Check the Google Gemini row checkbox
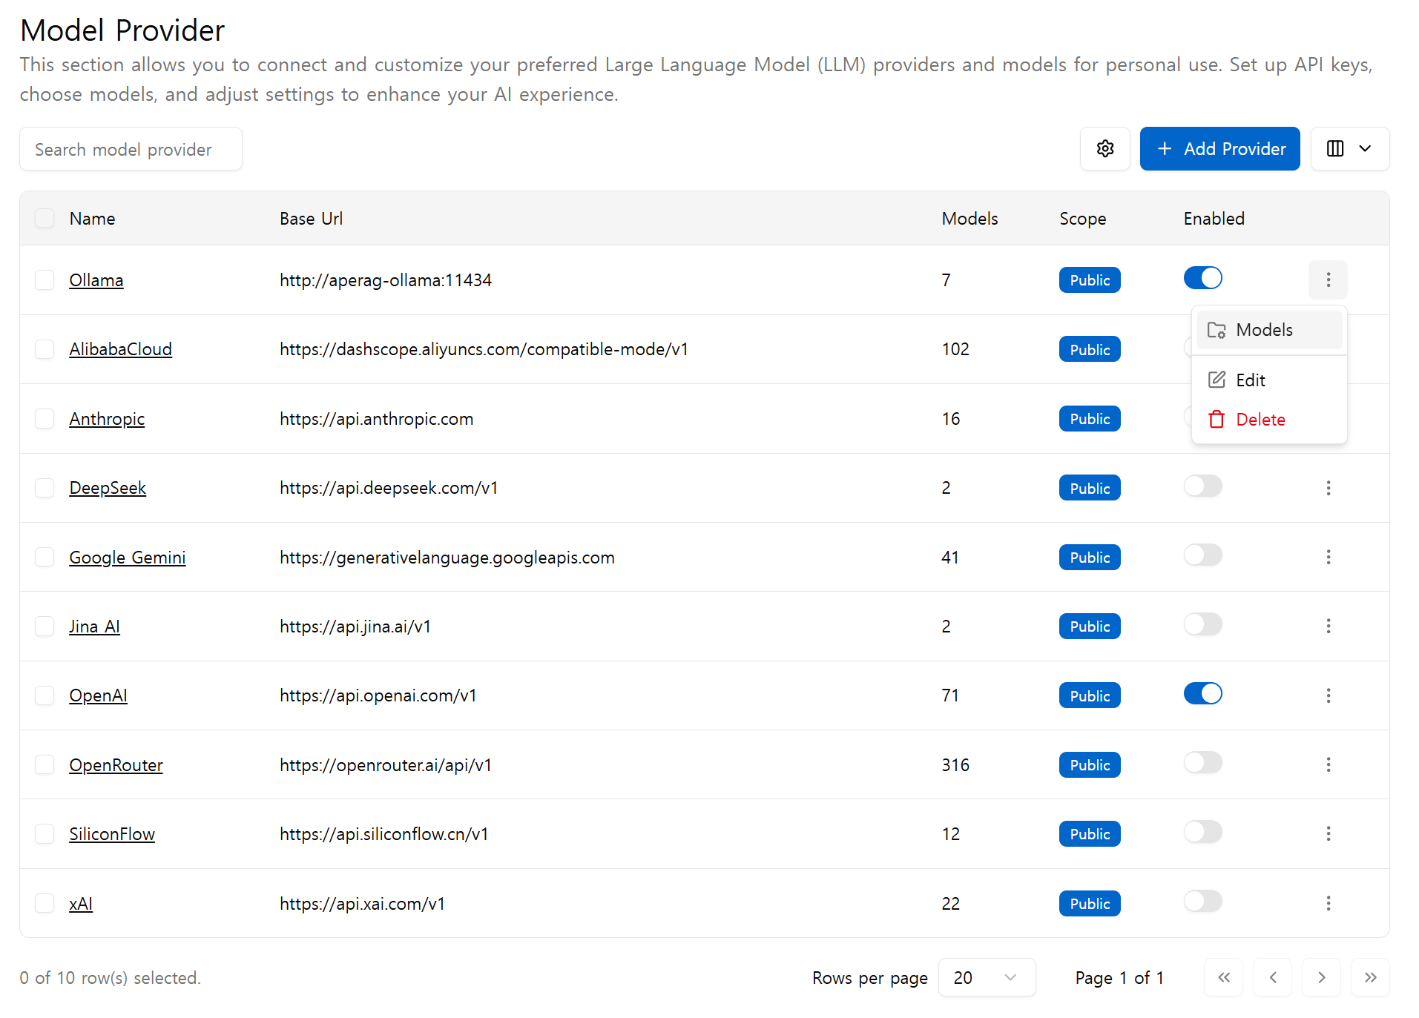The width and height of the screenshot is (1419, 1018). click(x=45, y=557)
